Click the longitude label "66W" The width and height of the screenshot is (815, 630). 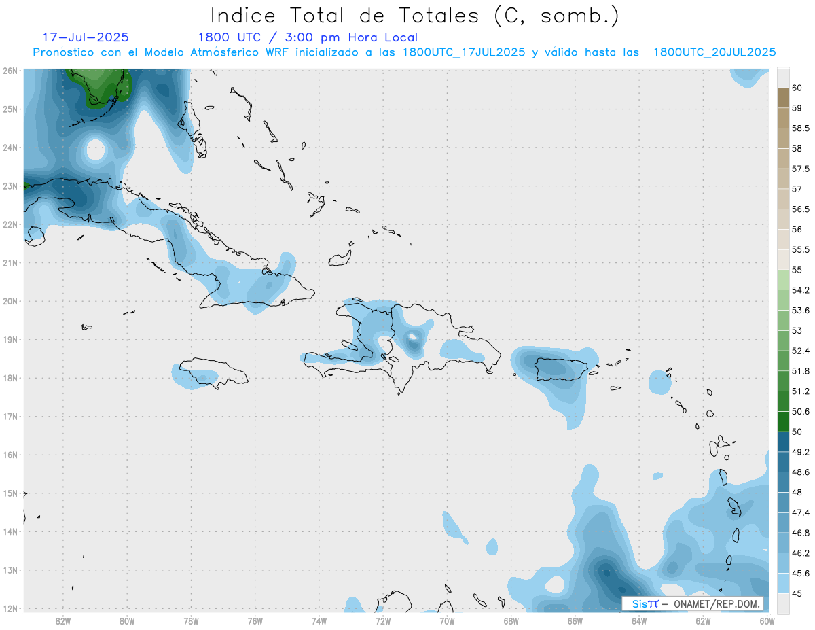pos(575,620)
